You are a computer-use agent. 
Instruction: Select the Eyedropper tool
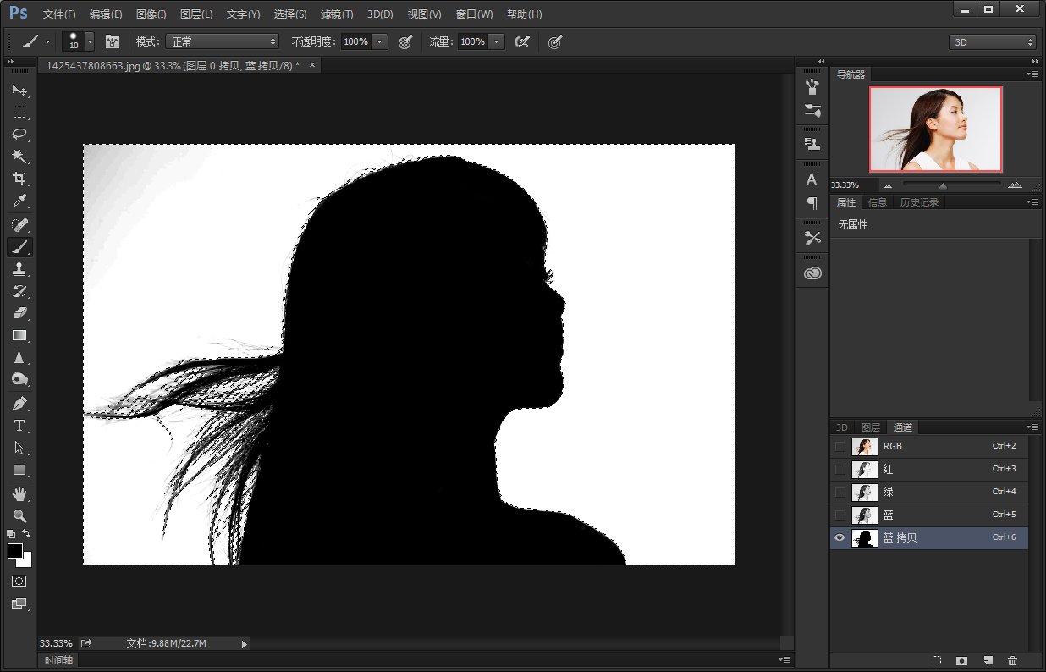tap(19, 201)
